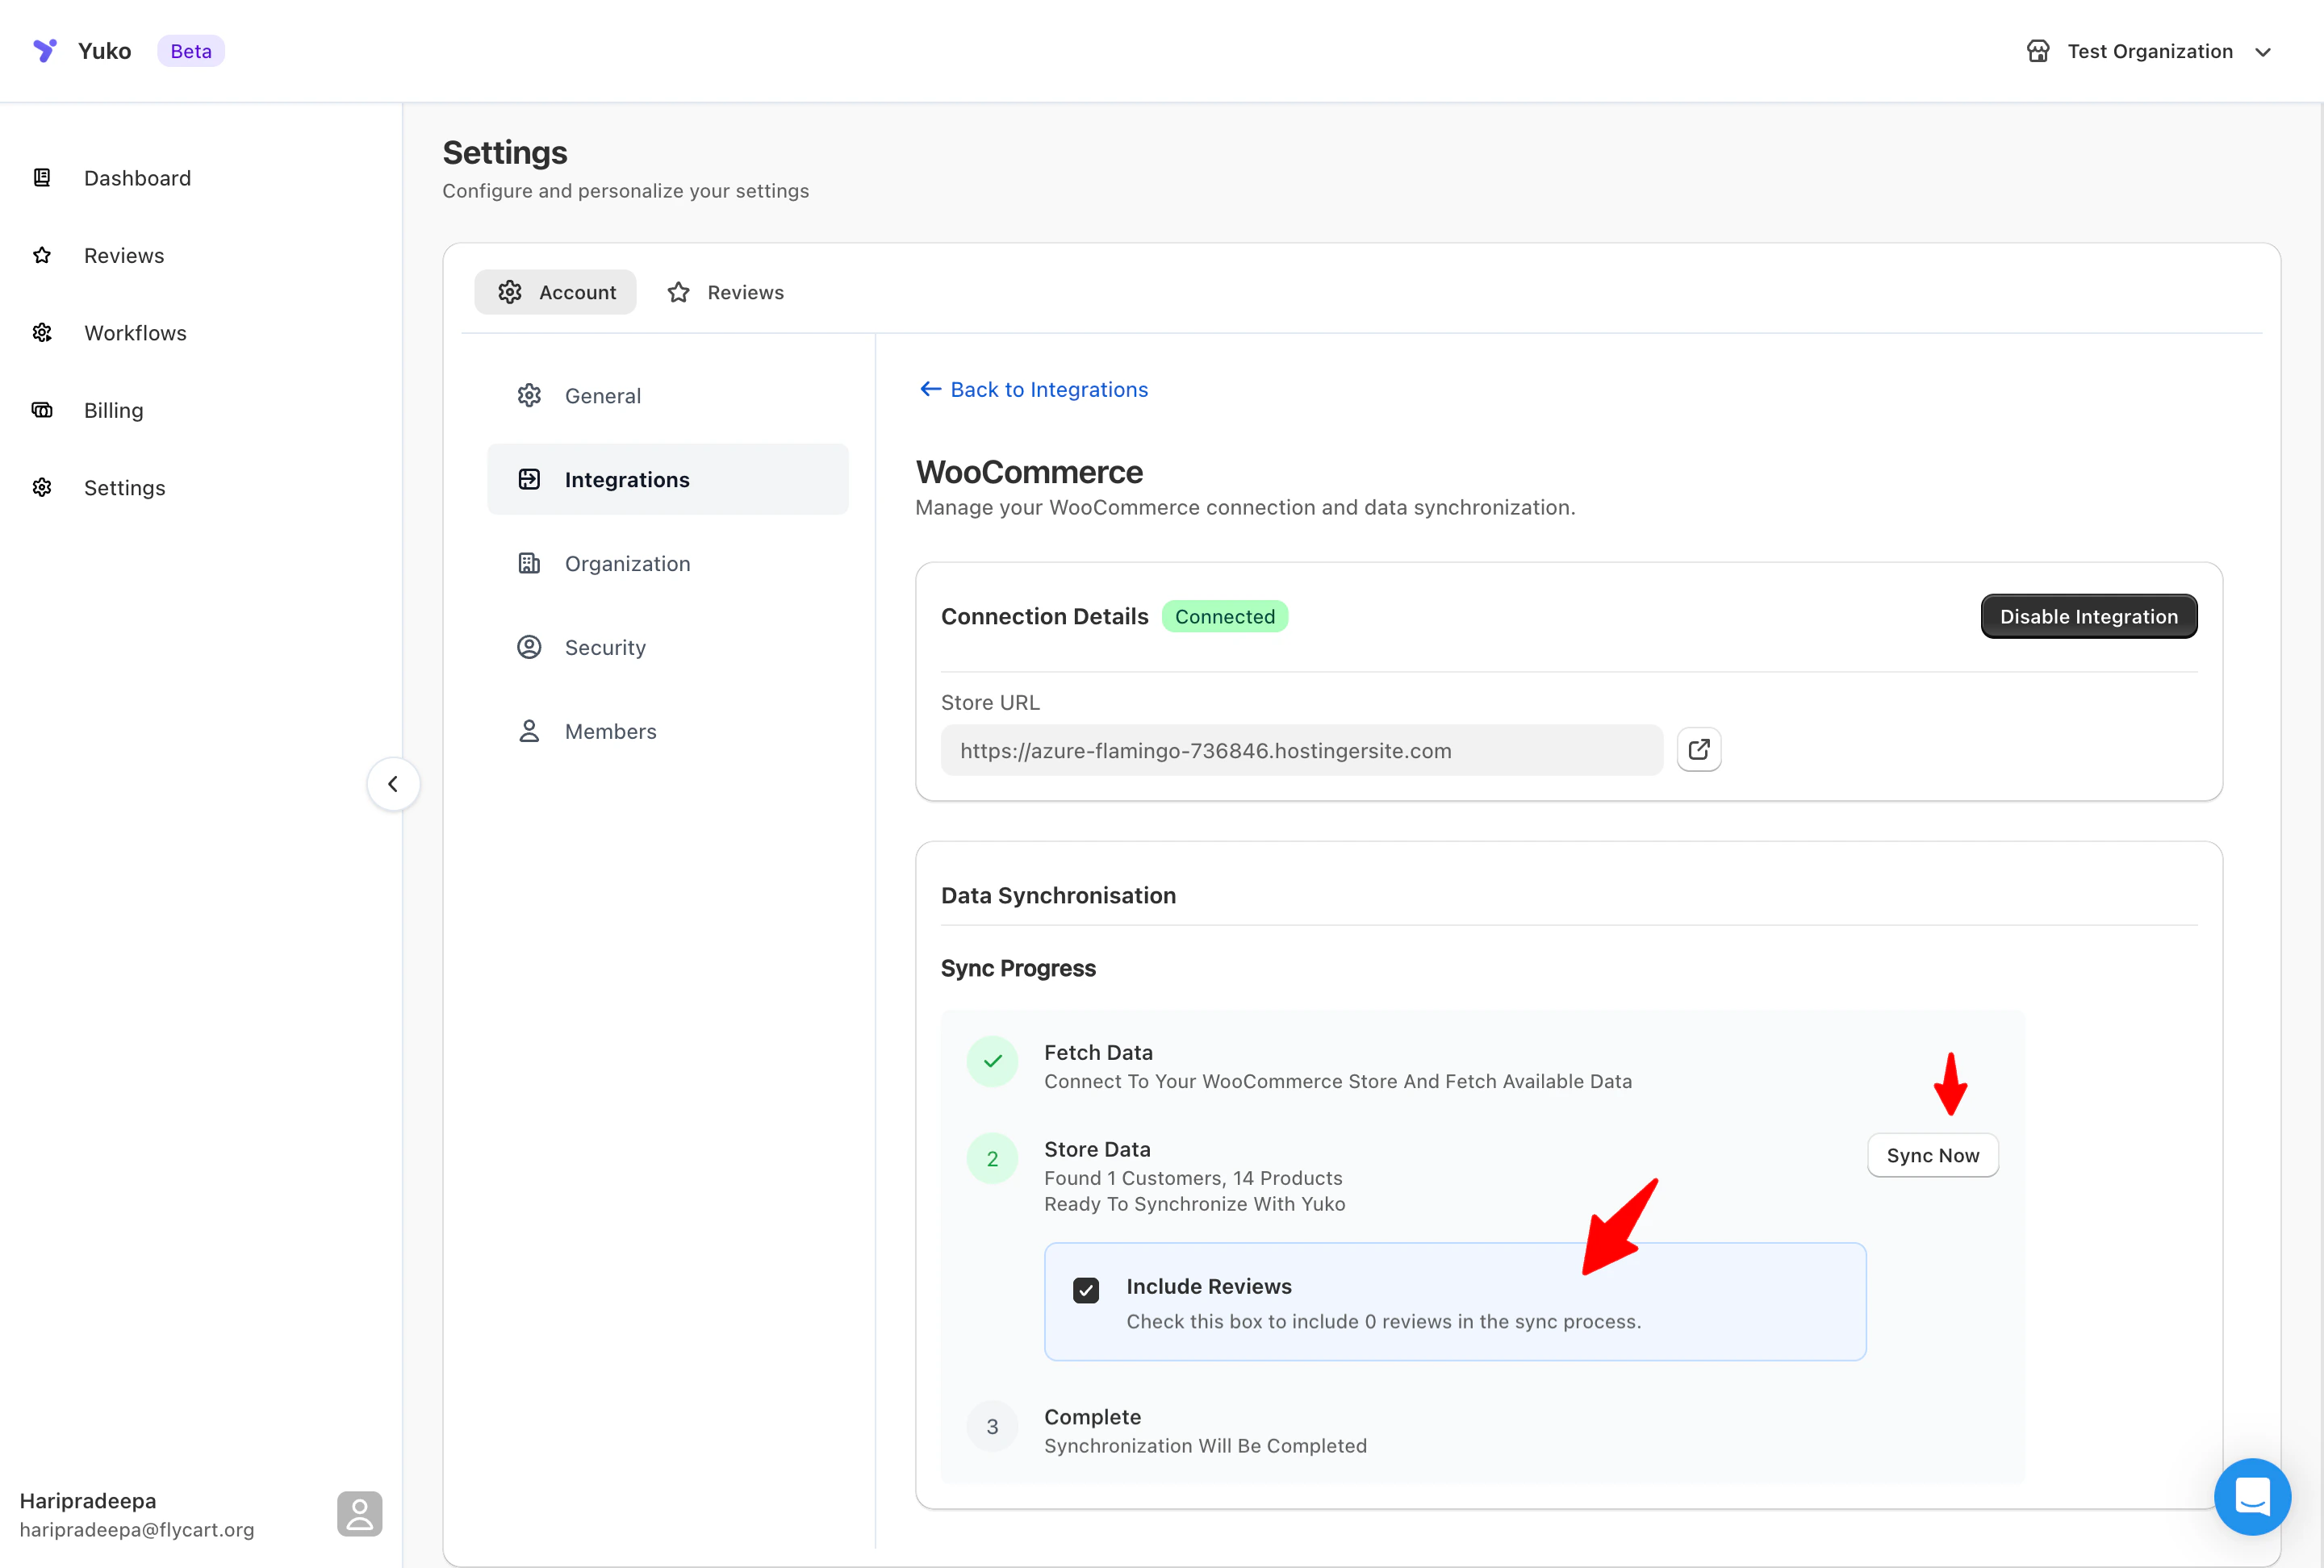
Task: Uncheck the Include Reviews checkbox
Action: [1085, 1291]
